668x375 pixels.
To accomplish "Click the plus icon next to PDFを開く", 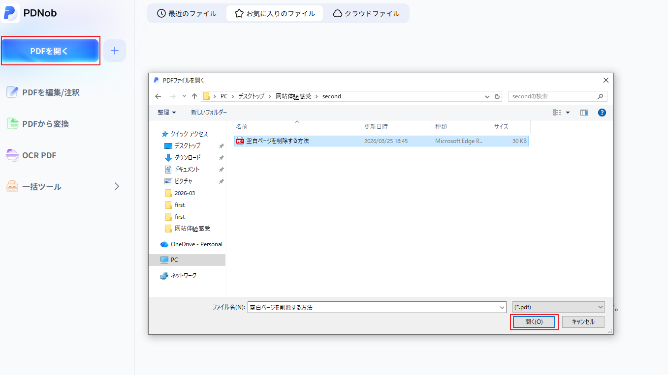I will [x=114, y=50].
